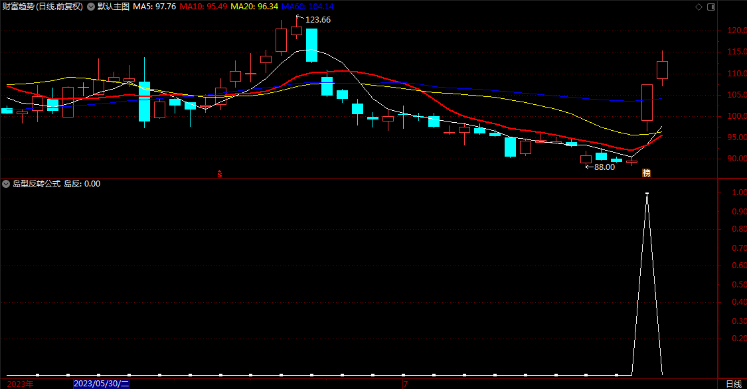Open dropdown arrow next to 默认主图 title

(90, 7)
